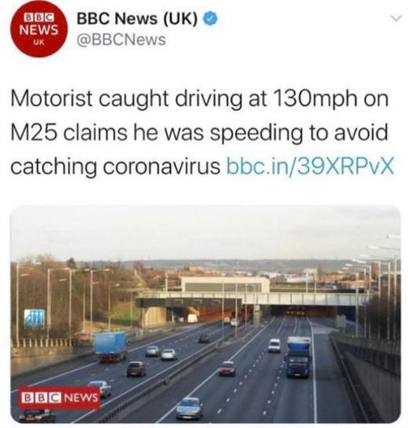Click the blue roadside sign in photo
This screenshot has width=408, height=428.
[34, 319]
